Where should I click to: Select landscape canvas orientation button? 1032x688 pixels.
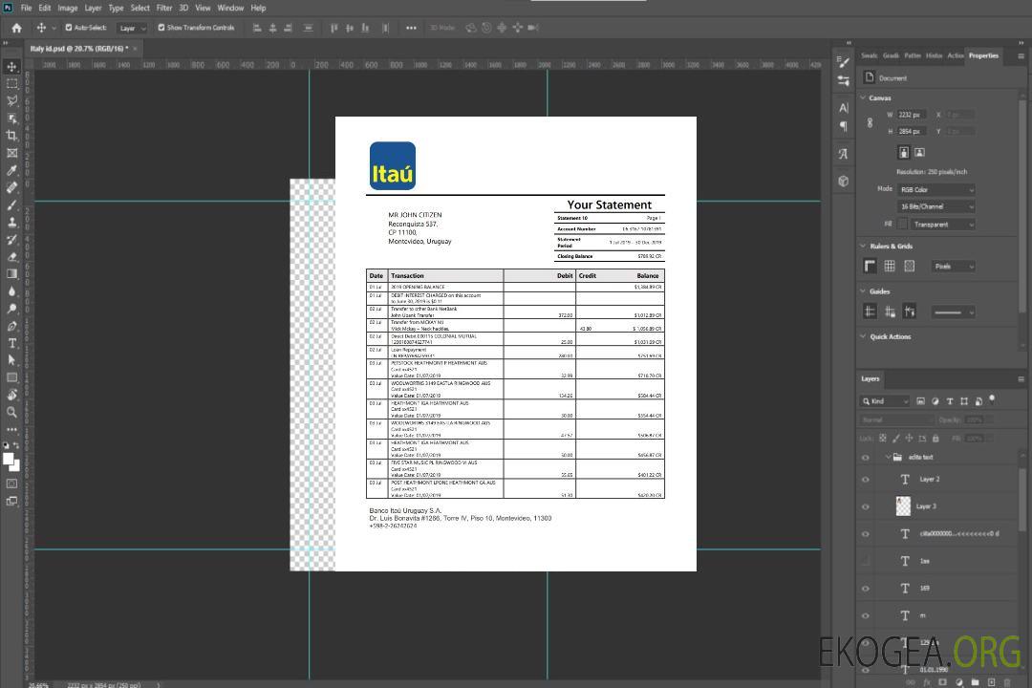pos(919,153)
